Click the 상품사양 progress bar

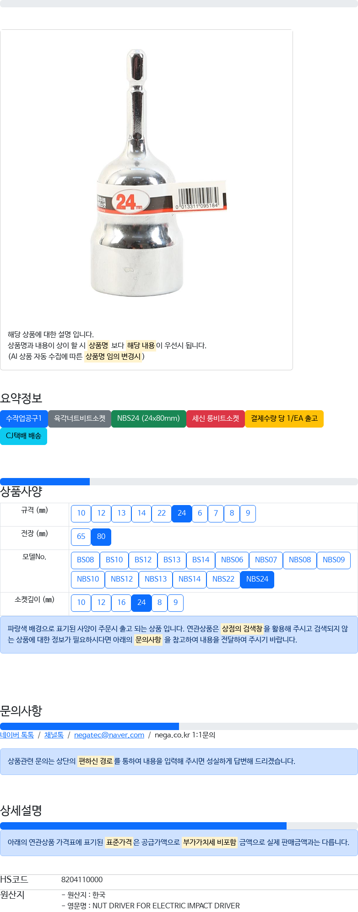[x=179, y=482]
